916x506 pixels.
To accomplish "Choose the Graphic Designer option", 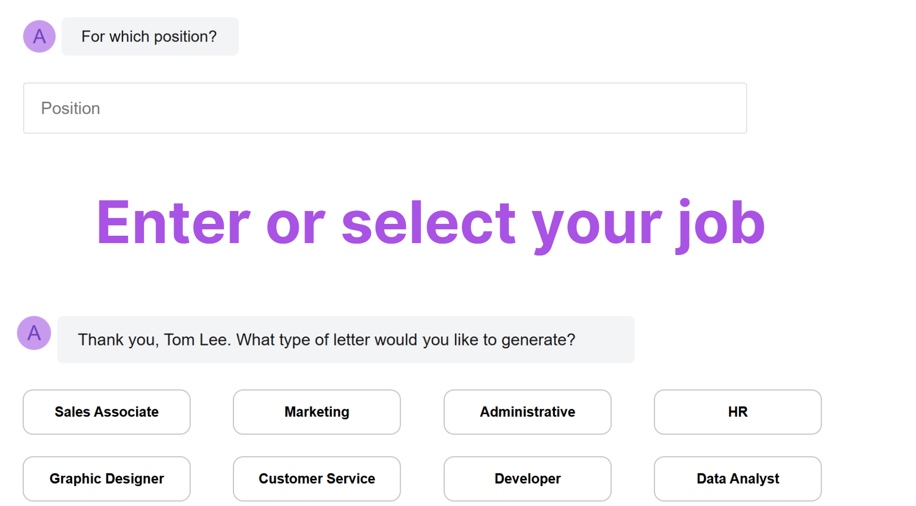I will (x=106, y=478).
